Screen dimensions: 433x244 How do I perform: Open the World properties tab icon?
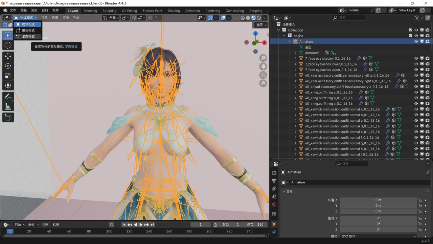[274, 205]
